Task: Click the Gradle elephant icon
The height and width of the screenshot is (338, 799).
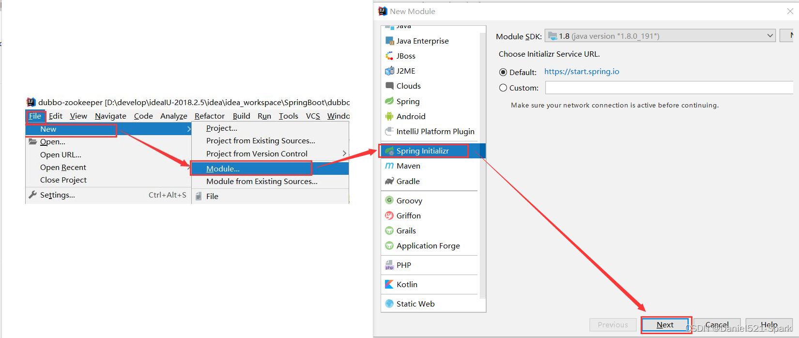Action: (389, 181)
